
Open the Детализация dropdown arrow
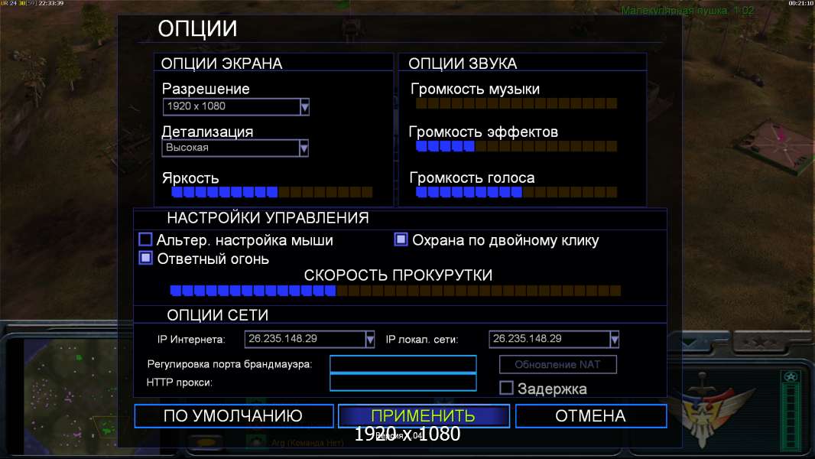304,148
